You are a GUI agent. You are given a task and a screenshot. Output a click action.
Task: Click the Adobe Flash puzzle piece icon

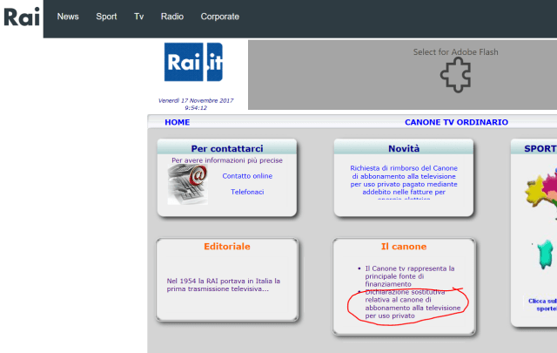(456, 76)
